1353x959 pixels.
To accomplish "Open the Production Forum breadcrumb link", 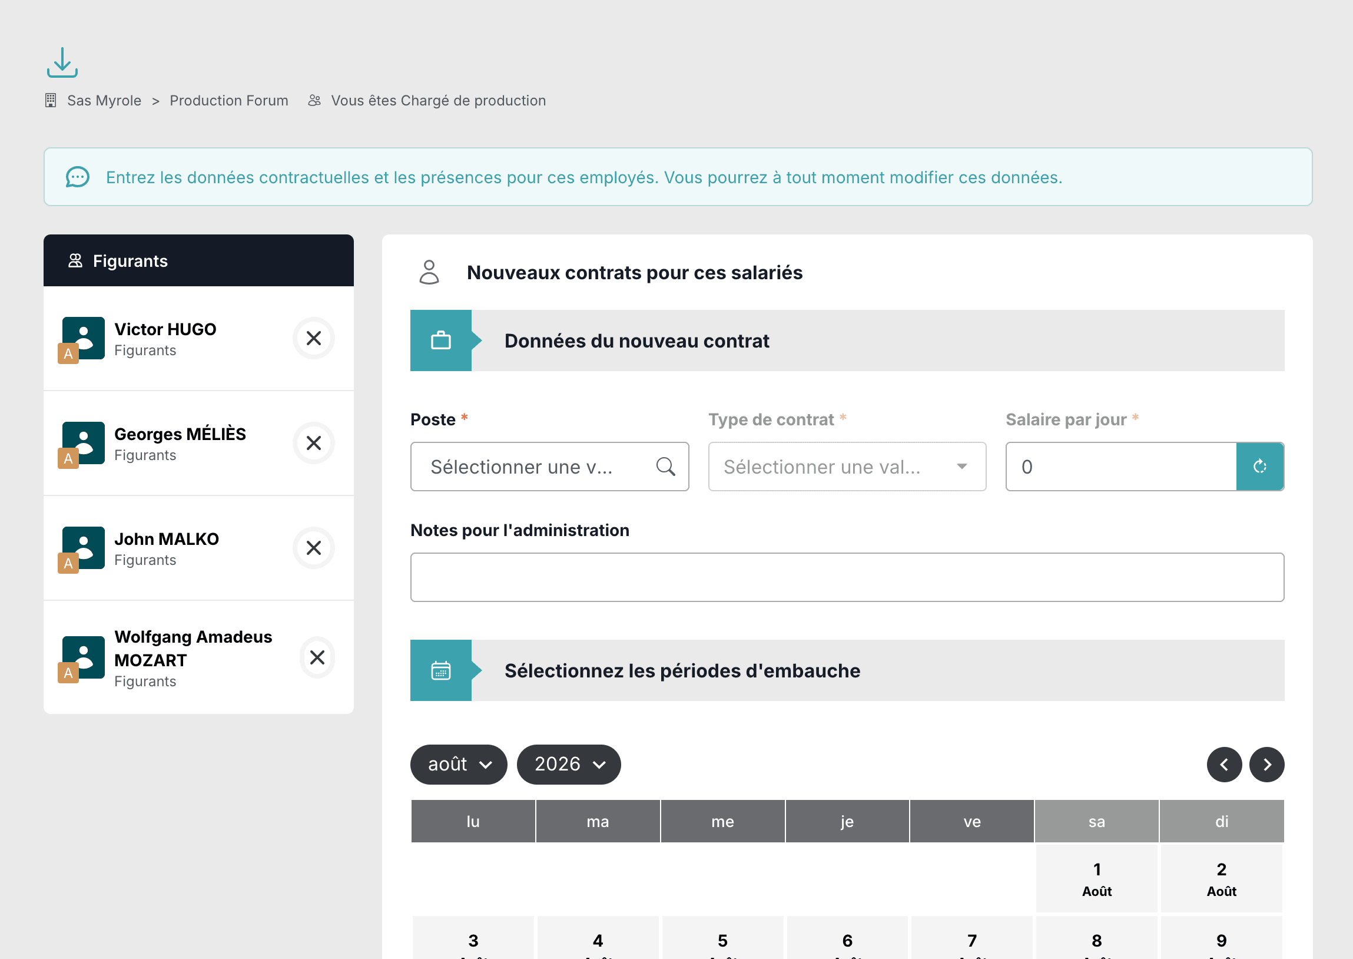I will [229, 100].
